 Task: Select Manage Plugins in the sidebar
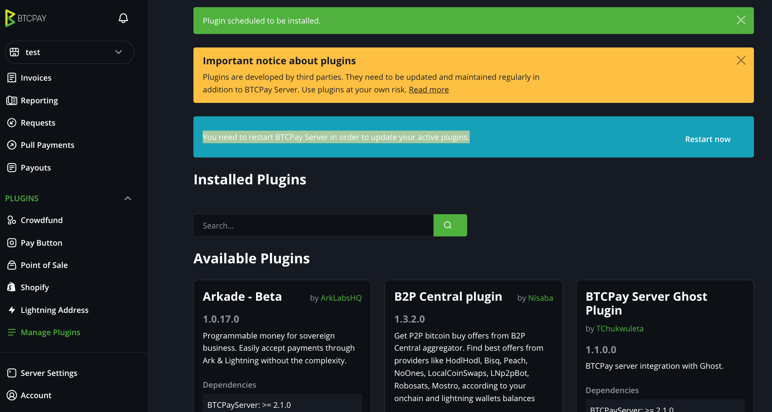[50, 332]
